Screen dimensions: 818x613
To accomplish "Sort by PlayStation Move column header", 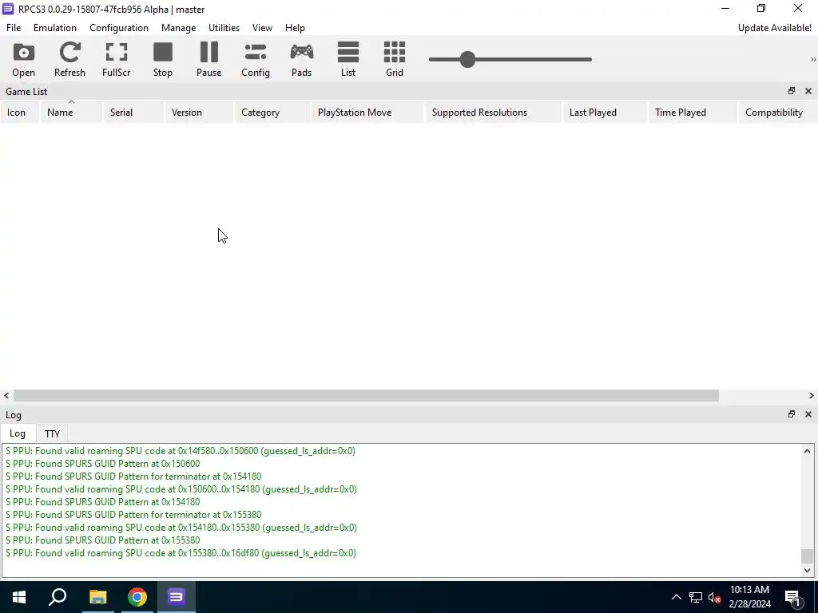I will coord(367,112).
